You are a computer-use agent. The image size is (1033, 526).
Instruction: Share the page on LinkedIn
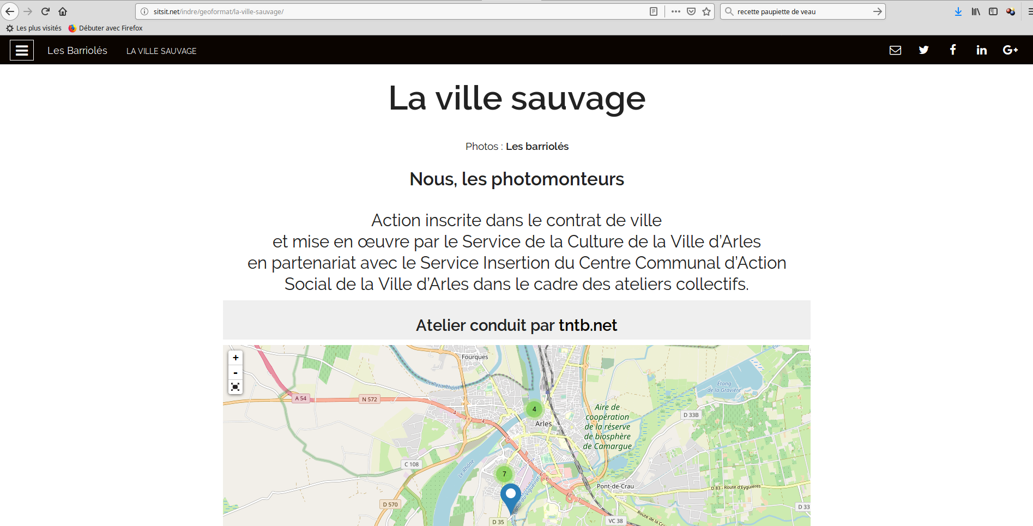[x=982, y=50]
